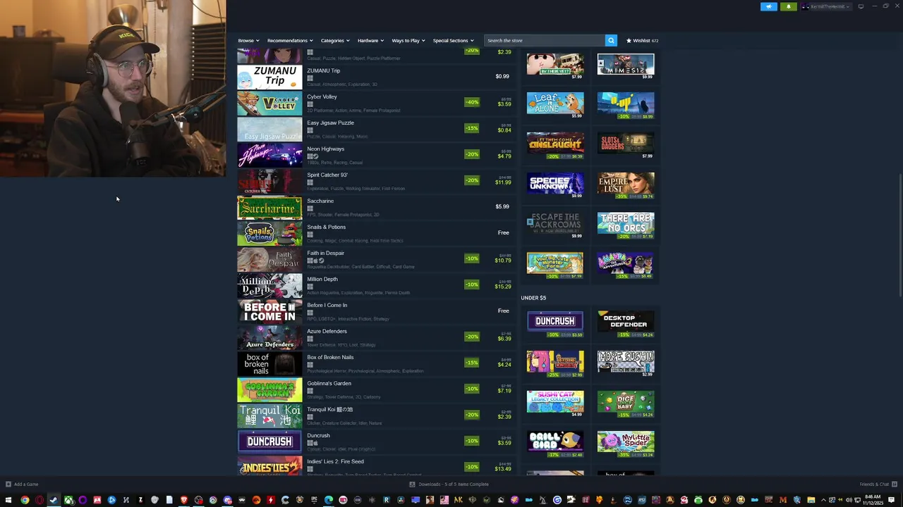
Task: Click the page vertical scrollbar
Action: [x=899, y=236]
